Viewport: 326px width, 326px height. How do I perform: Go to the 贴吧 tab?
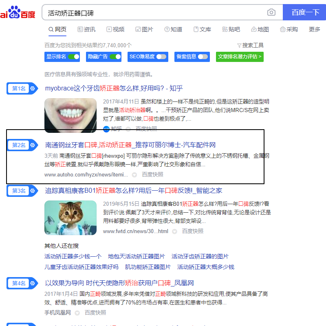(x=231, y=29)
